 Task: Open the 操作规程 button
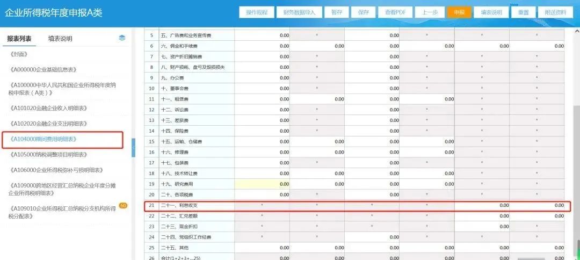click(x=256, y=12)
